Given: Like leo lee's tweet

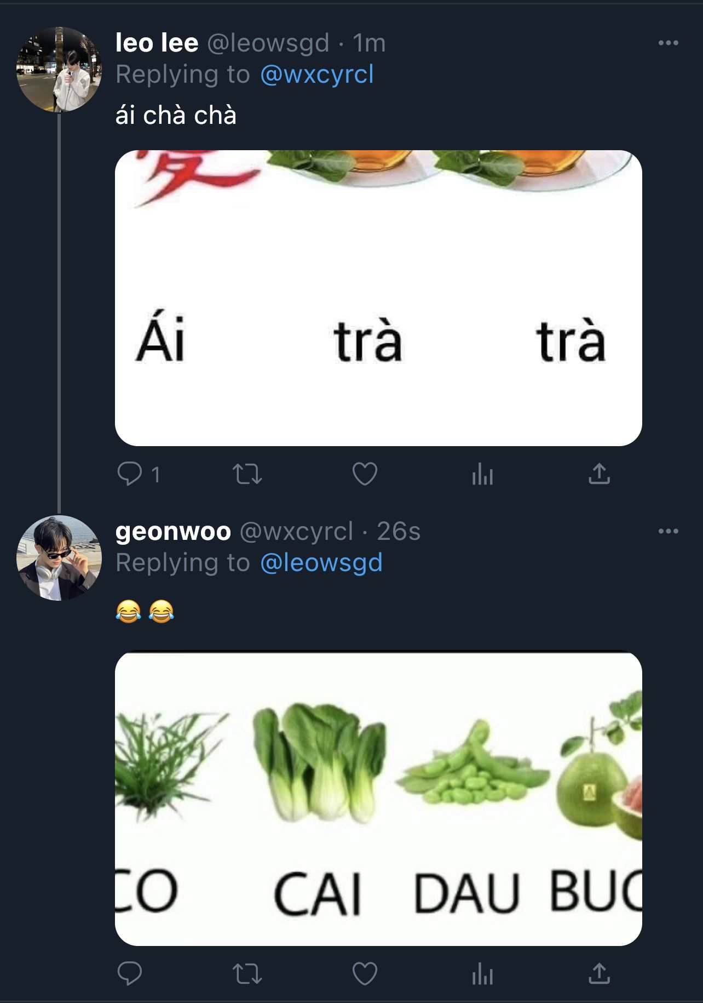Looking at the screenshot, I should click(365, 474).
